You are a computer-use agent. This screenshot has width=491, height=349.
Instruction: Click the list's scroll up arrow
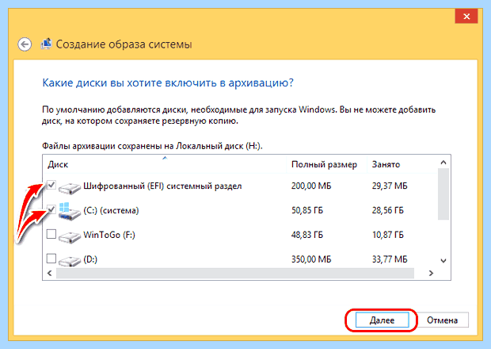(443, 162)
